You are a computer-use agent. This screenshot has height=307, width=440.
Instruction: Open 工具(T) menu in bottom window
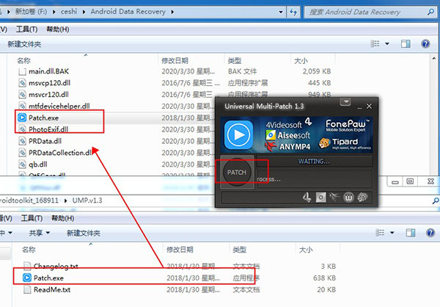coord(32,218)
